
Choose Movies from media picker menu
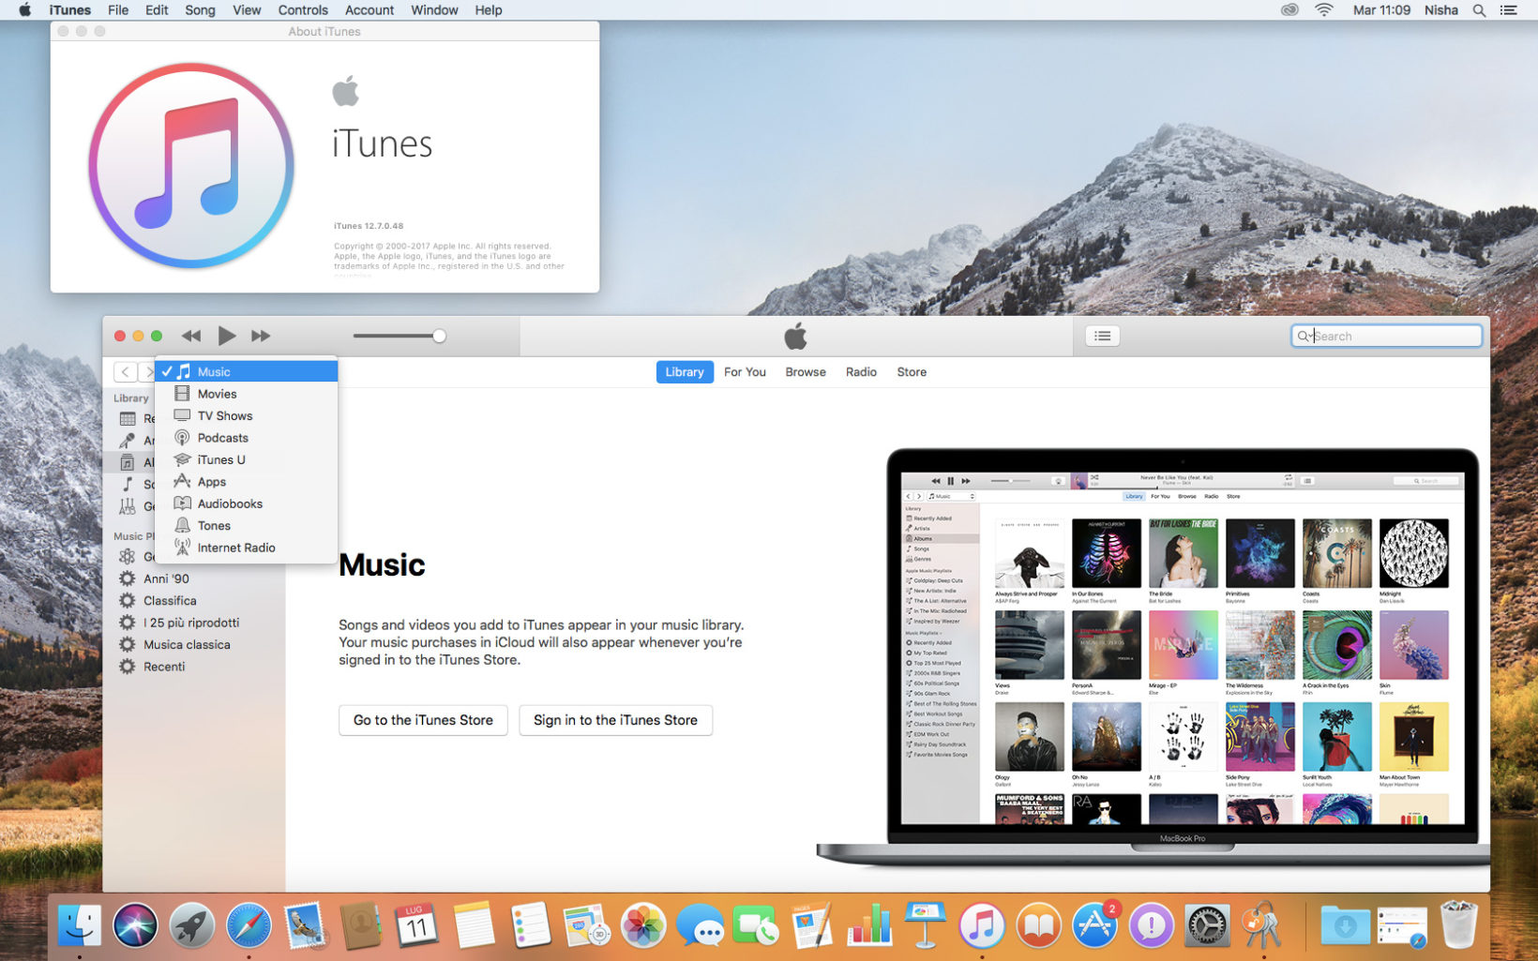[x=247, y=394]
